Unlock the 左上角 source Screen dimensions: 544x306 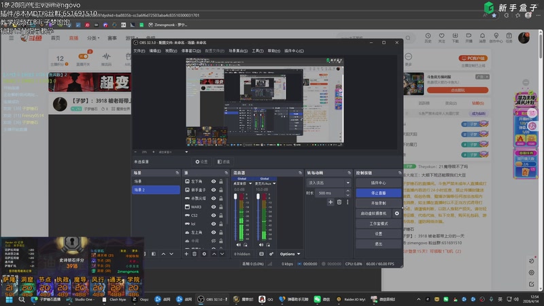click(x=221, y=233)
